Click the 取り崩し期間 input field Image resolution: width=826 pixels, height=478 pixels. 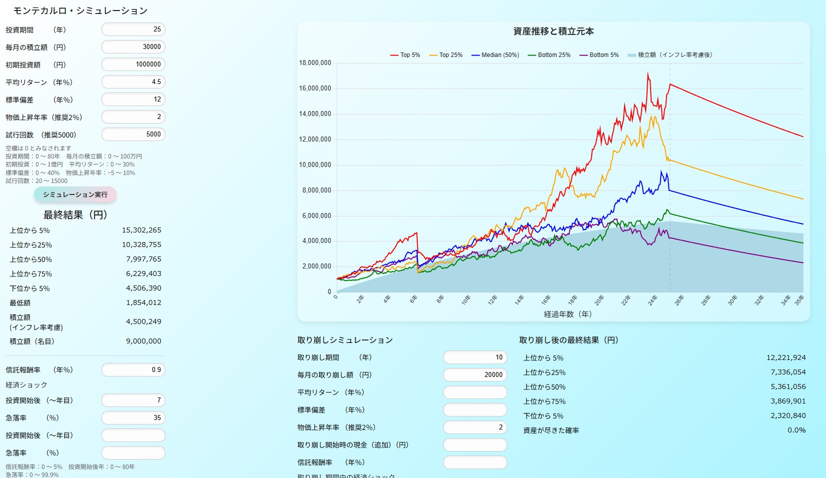(475, 357)
